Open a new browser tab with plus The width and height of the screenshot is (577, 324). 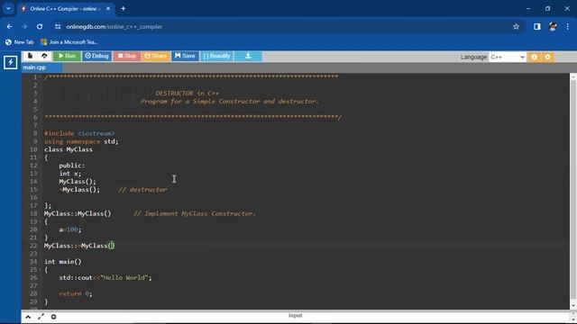pyautogui.click(x=124, y=8)
